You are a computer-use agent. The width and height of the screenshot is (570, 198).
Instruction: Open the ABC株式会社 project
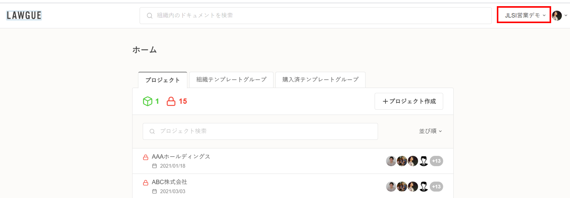(169, 182)
